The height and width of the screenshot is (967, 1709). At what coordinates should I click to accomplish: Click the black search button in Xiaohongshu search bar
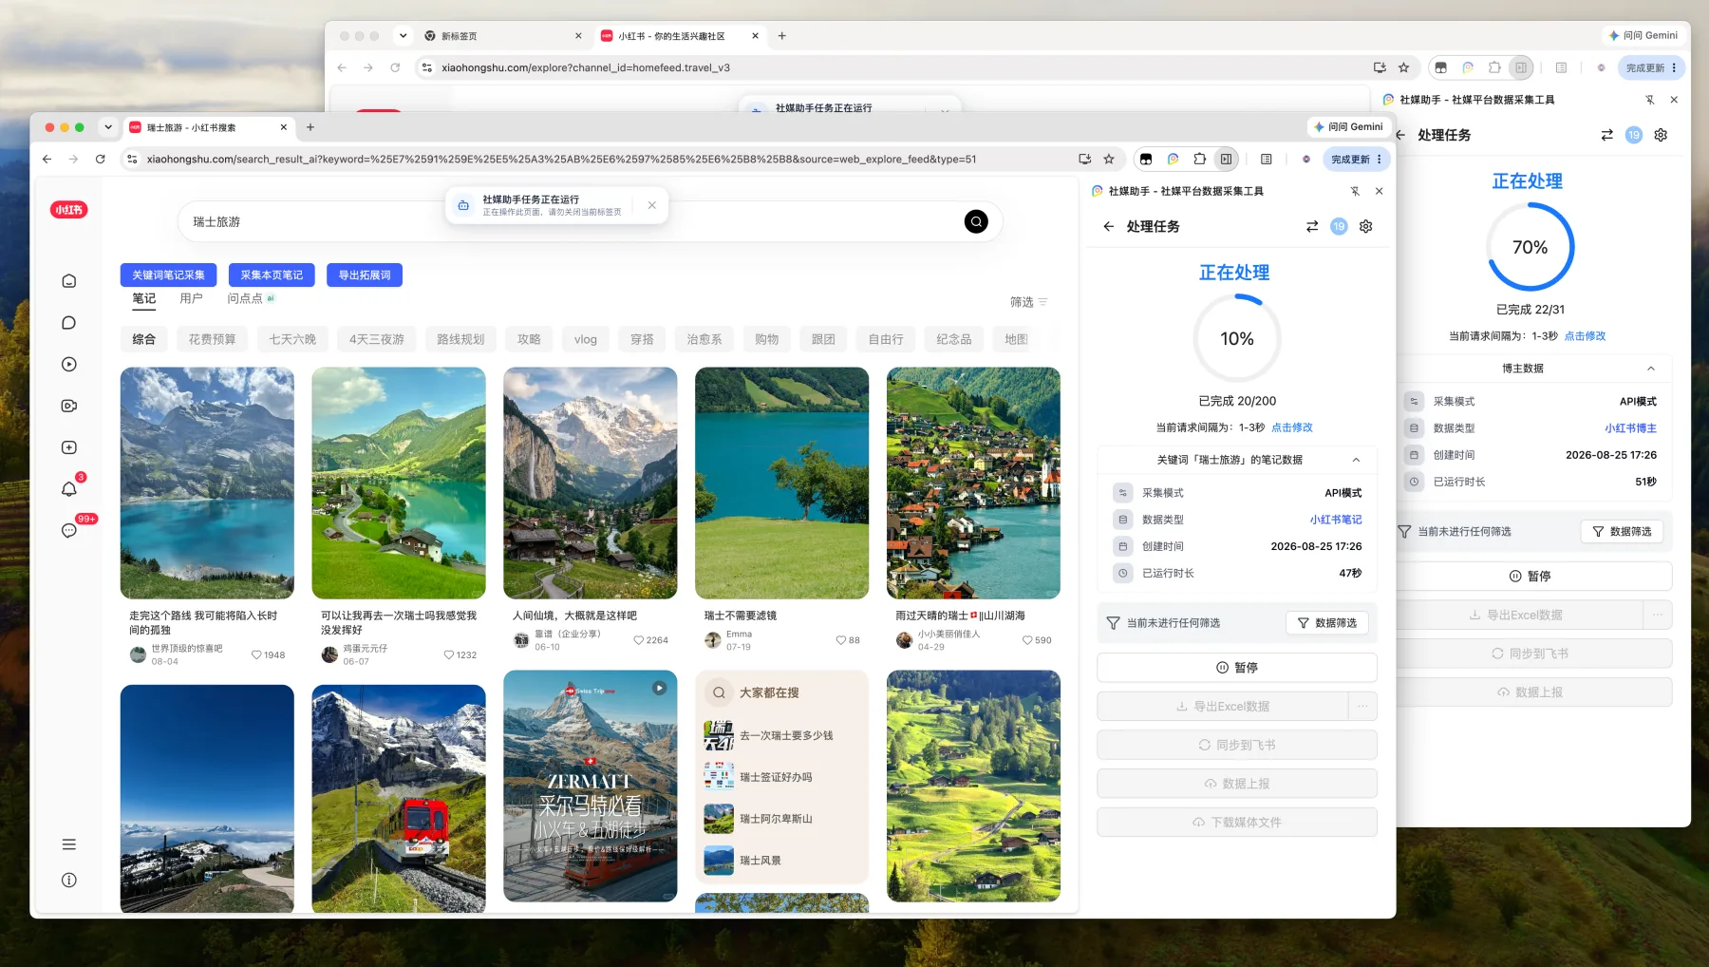976,222
